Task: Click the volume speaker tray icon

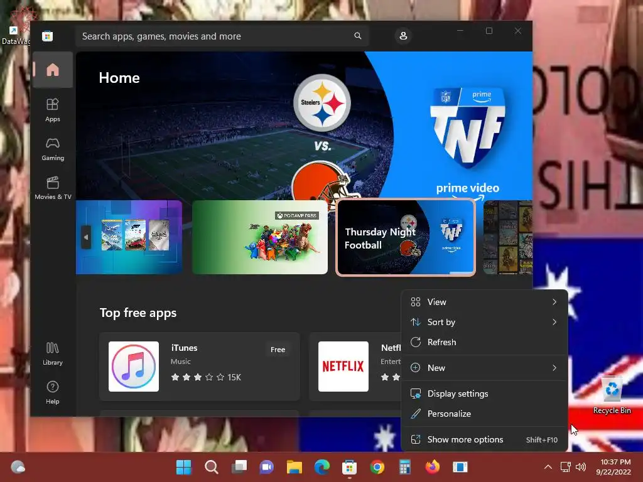Action: [581, 467]
